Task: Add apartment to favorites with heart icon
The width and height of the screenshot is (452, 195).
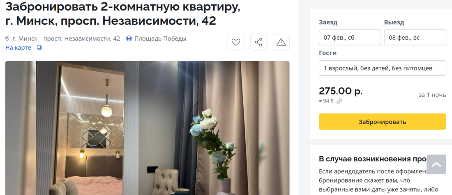Action: (x=236, y=42)
